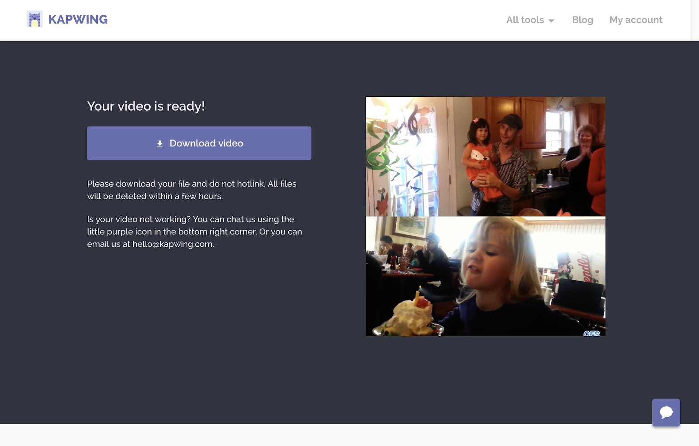Image resolution: width=699 pixels, height=446 pixels.
Task: Click the light footer strip below the content
Action: (349, 435)
